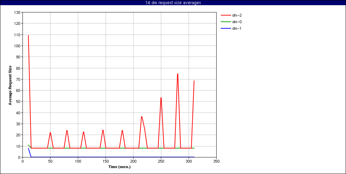Select the dm-2 legend label

click(x=237, y=15)
